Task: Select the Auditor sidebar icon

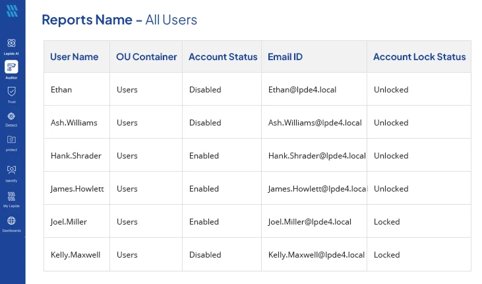Action: click(x=11, y=67)
